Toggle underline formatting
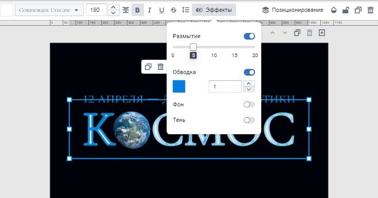 (162, 10)
